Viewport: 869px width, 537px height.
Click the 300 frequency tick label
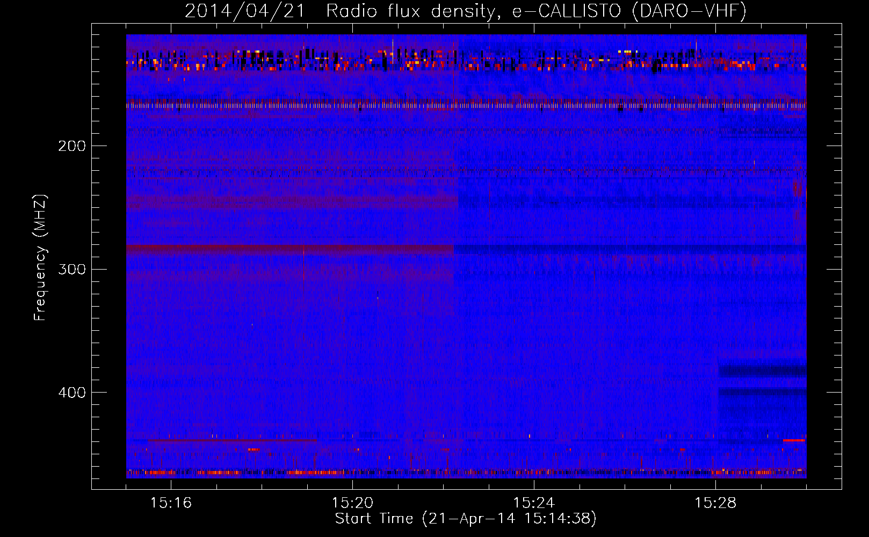click(72, 269)
